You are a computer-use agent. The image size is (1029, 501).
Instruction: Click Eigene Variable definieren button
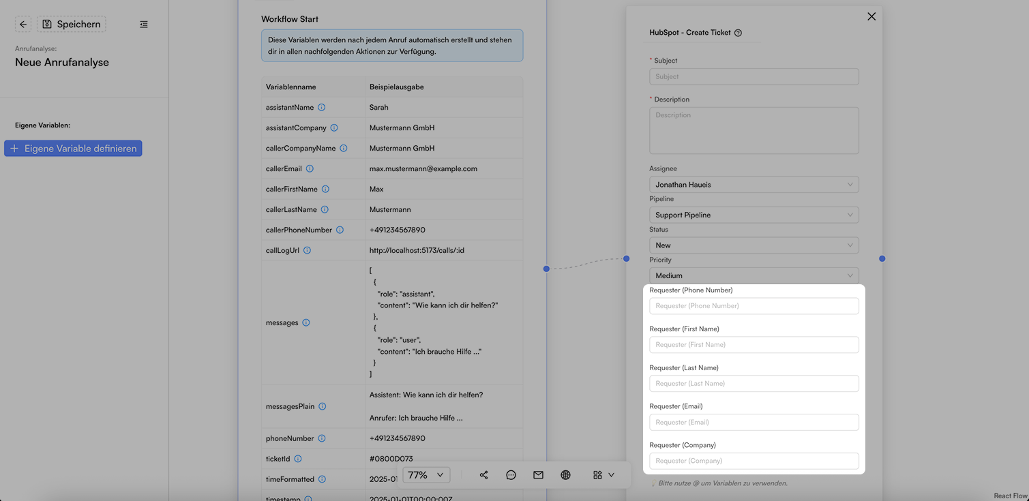click(x=73, y=149)
